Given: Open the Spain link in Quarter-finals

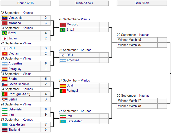Looking at the screenshot, I should coord(71,85).
